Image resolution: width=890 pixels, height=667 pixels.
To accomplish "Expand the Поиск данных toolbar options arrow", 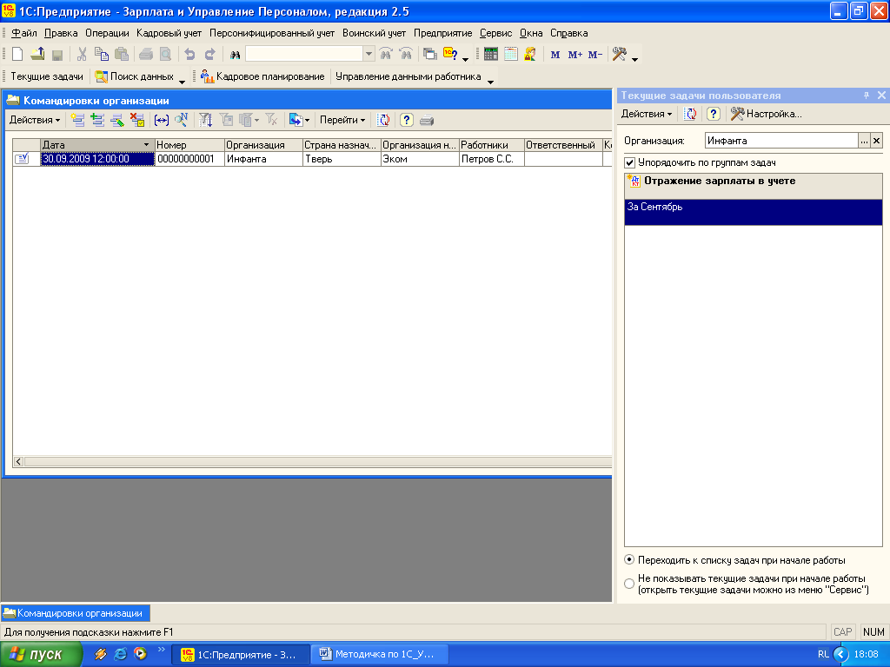I will tap(182, 81).
